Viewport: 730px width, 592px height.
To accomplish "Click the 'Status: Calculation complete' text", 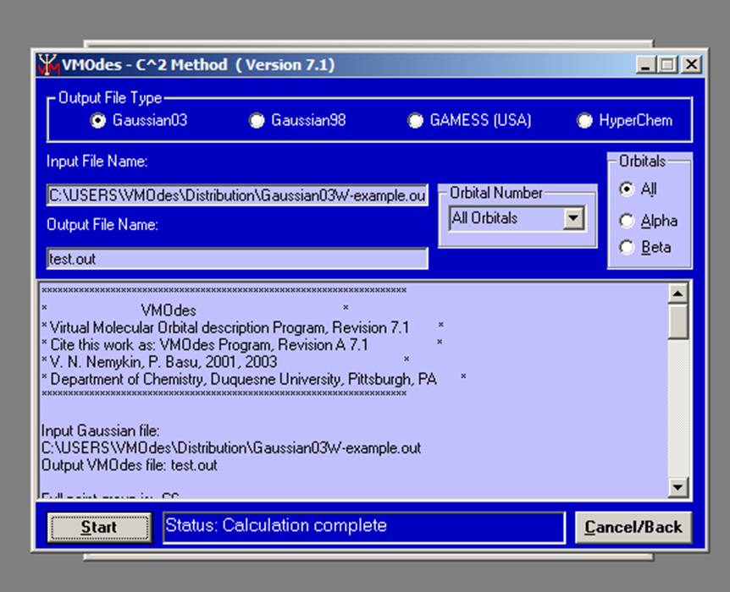I will click(x=277, y=525).
